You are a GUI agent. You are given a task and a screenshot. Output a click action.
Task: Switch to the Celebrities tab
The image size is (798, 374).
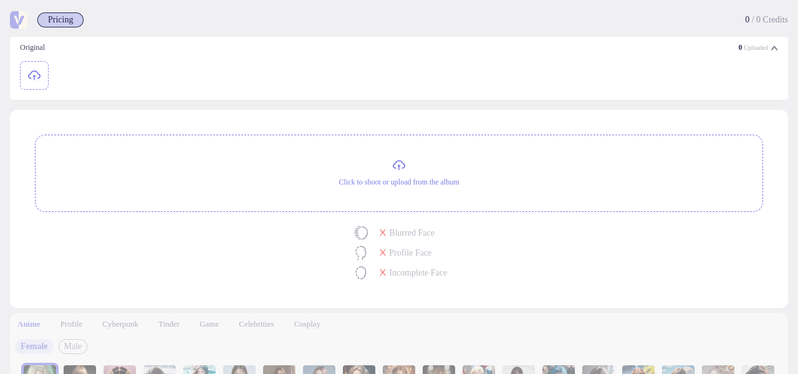(256, 324)
